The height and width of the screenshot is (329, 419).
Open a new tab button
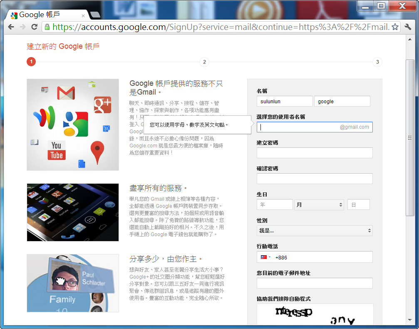point(95,15)
